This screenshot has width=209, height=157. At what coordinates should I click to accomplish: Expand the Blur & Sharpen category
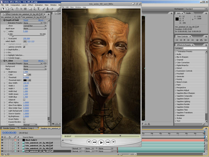[x=175, y=57]
